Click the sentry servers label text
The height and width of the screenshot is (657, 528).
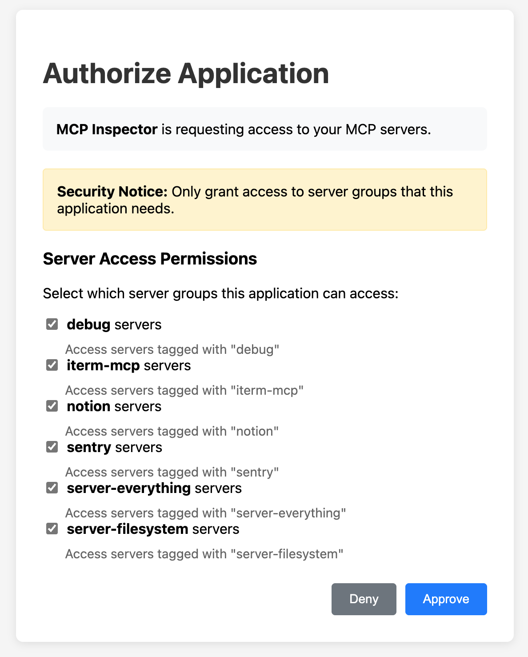click(114, 447)
